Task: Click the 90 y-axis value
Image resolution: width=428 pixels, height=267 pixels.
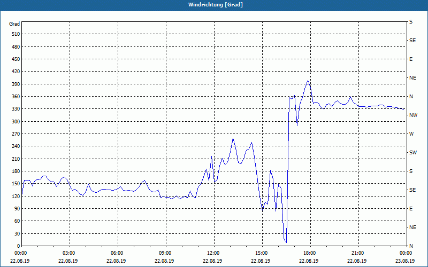Action: [x=17, y=209]
